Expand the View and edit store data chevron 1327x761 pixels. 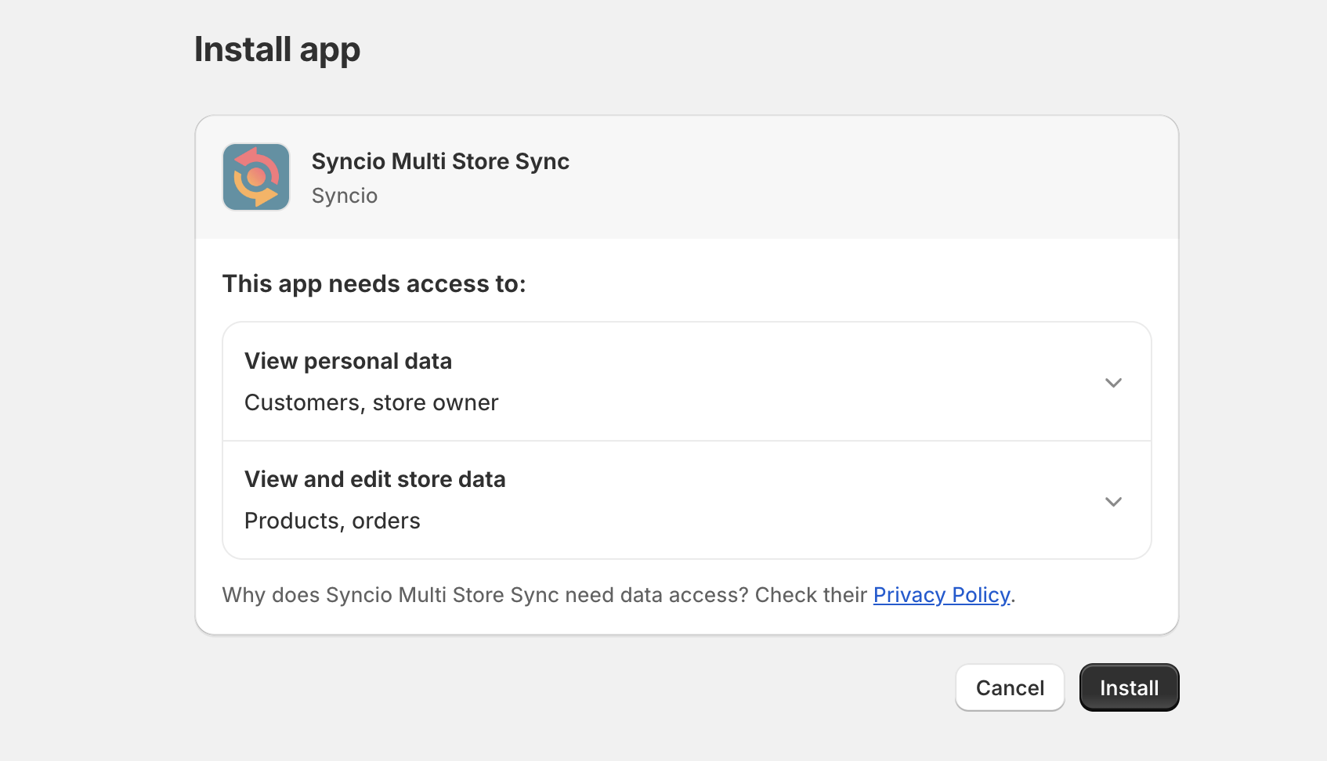tap(1113, 501)
